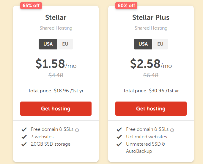Select USA datacenter for the Stellar Plus plan

tap(143, 44)
